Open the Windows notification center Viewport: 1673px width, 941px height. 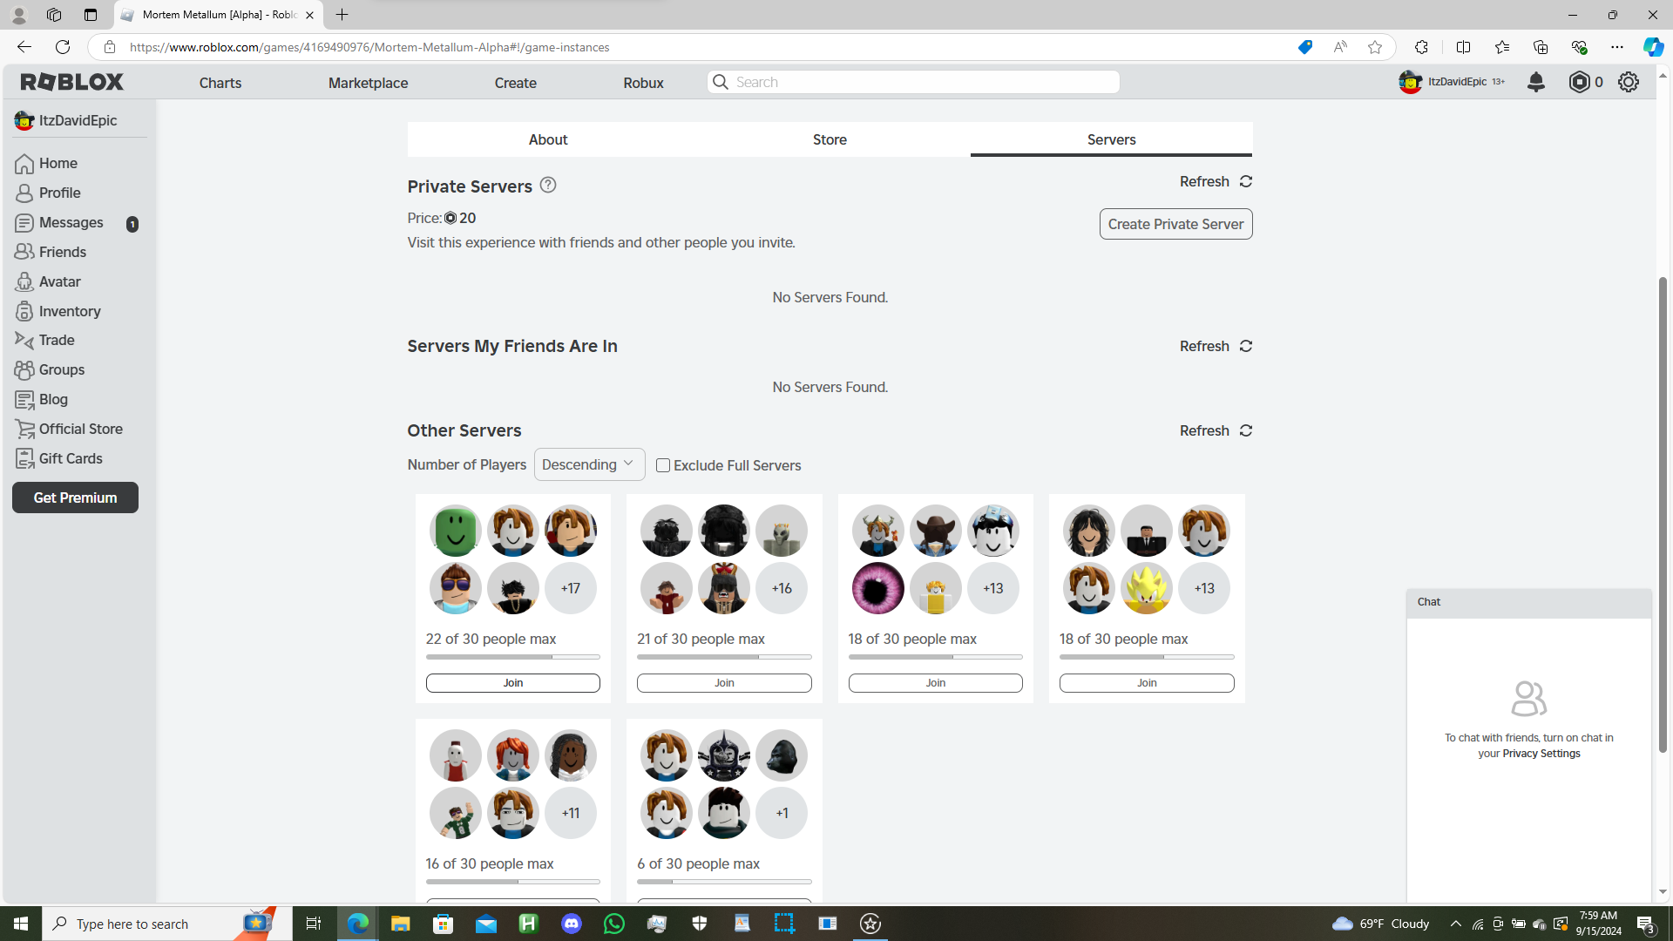[1645, 924]
